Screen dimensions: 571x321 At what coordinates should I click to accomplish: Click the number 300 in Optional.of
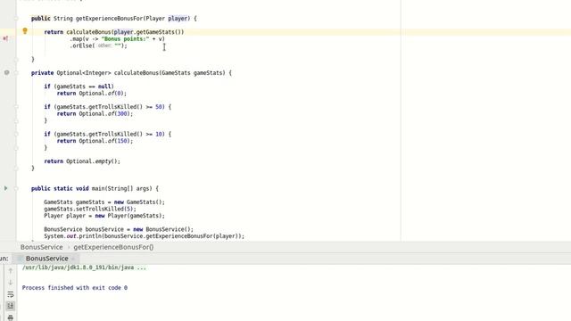click(122, 113)
